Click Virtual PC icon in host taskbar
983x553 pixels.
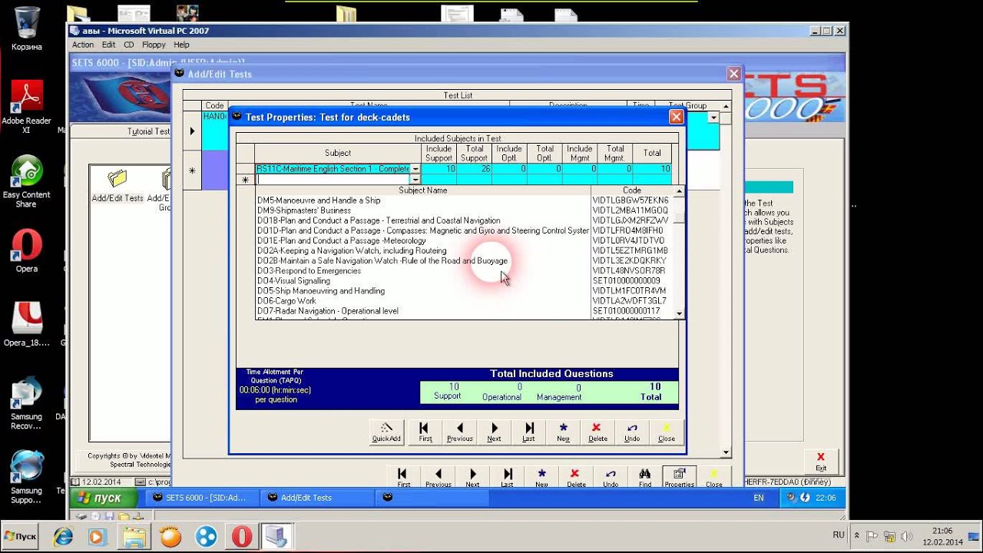pyautogui.click(x=276, y=535)
